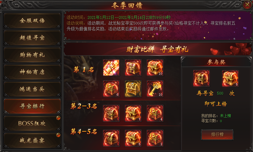Go to the 神秘商店 tab
This screenshot has width=253, height=152.
[32, 72]
